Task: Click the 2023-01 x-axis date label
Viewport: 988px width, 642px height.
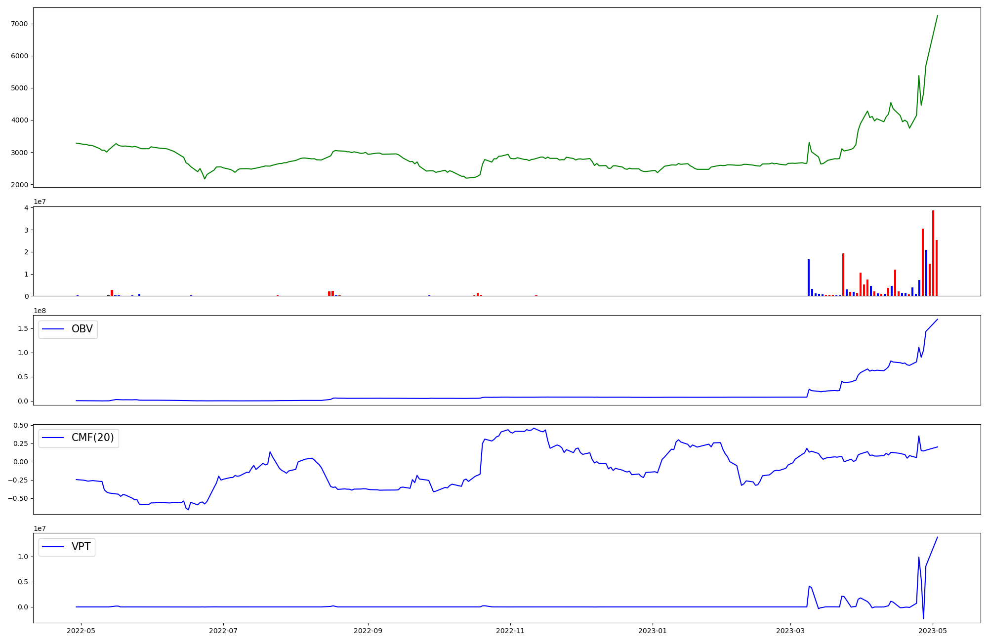Action: 653,631
